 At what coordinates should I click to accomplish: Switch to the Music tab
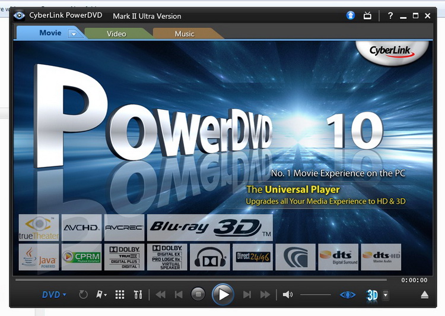tap(185, 34)
